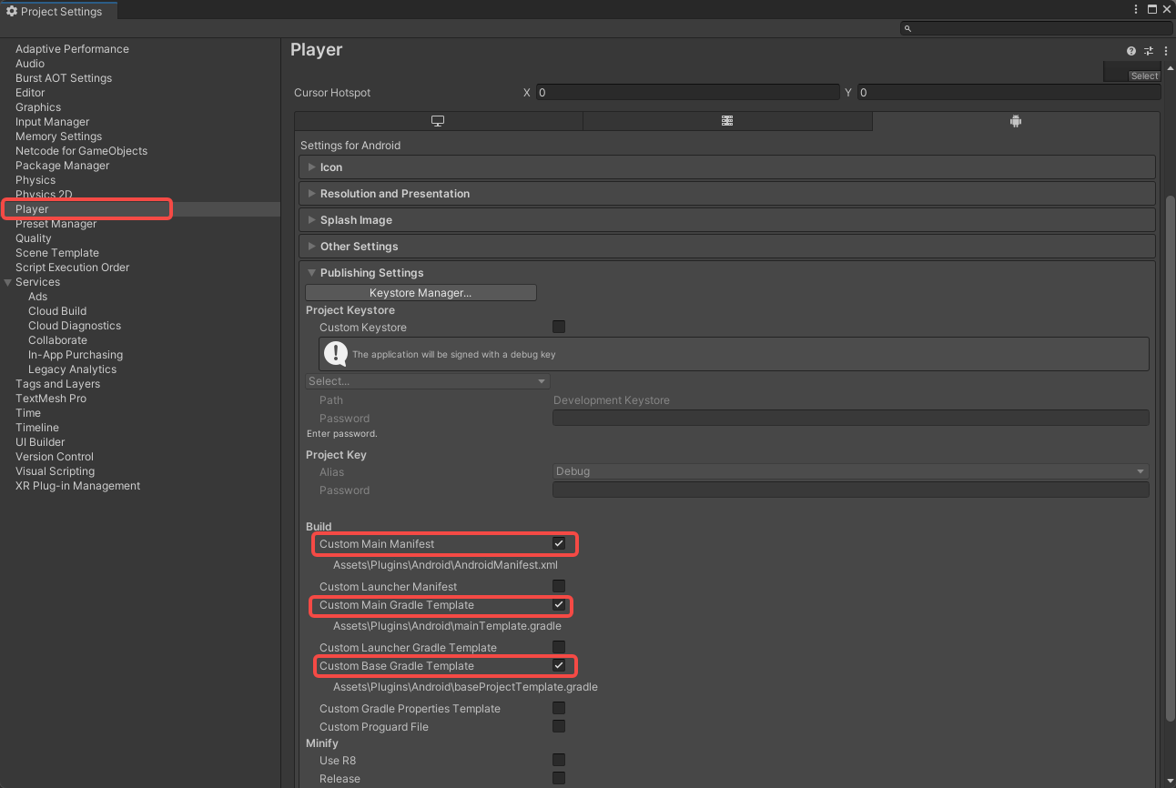1176x788 pixels.
Task: Click the window options menu in title bar
Action: (x=1136, y=10)
